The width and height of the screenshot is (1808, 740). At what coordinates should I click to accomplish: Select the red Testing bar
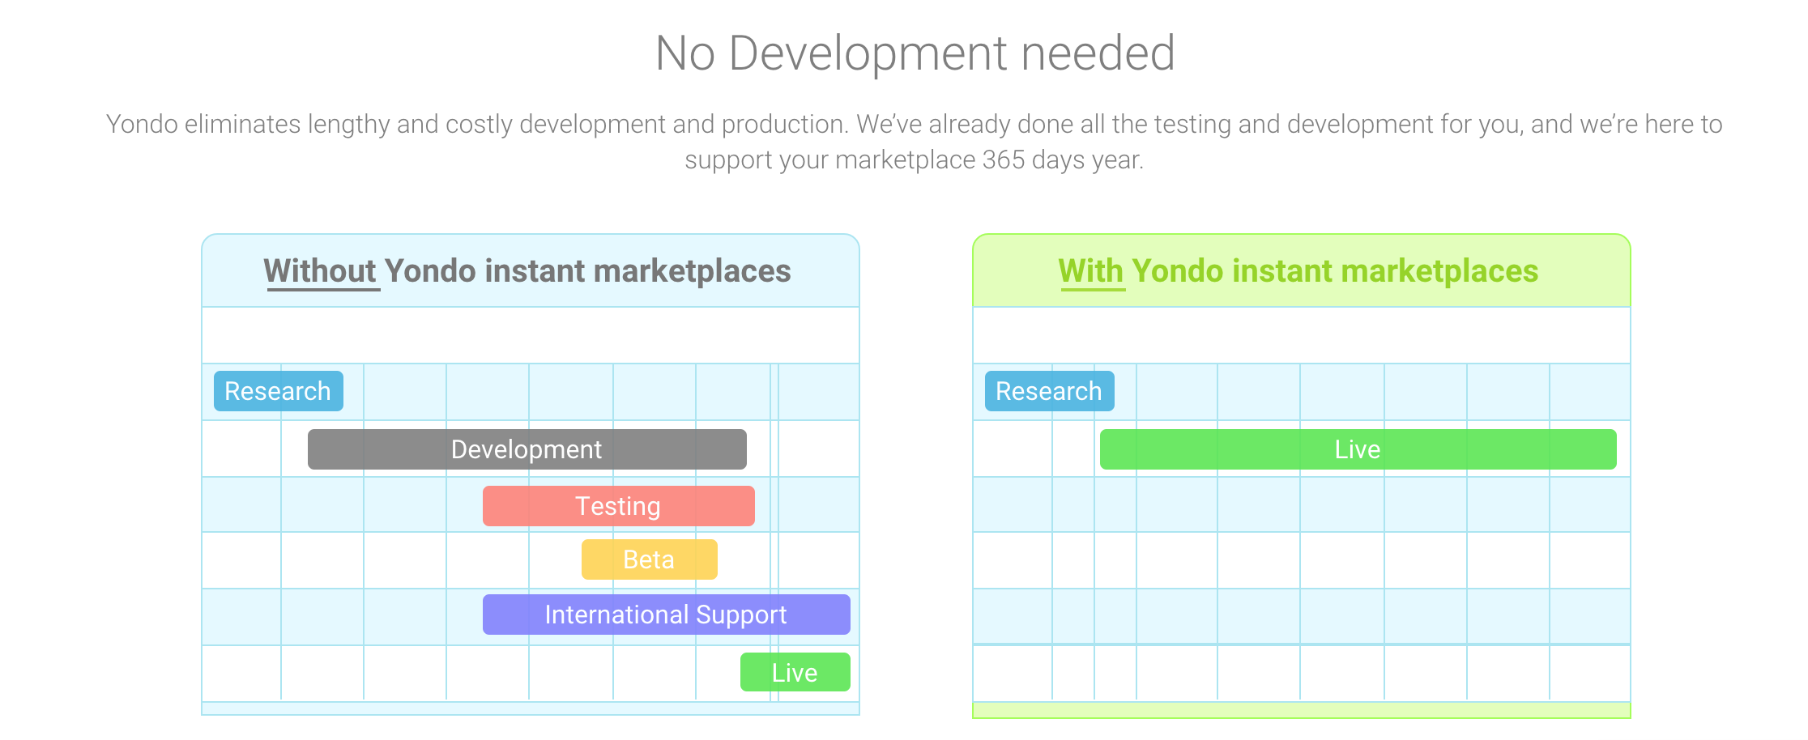tap(618, 506)
